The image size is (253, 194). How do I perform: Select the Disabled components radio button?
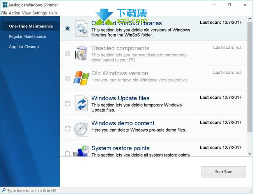pos(67,53)
